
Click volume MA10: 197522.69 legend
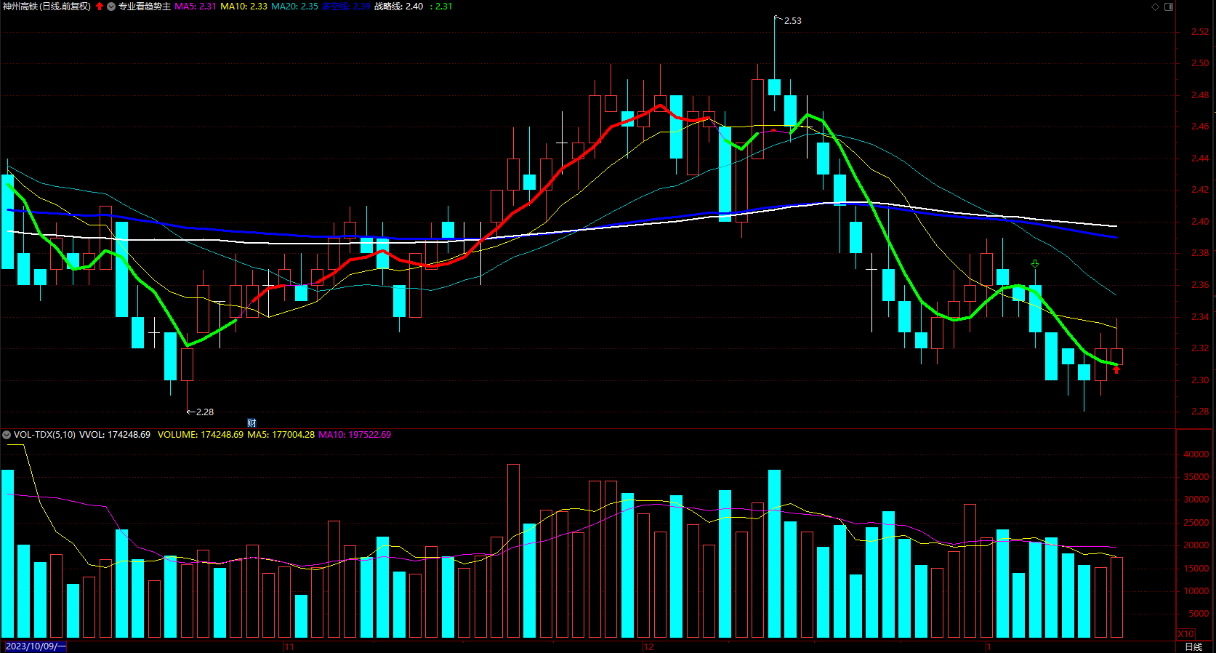point(355,435)
